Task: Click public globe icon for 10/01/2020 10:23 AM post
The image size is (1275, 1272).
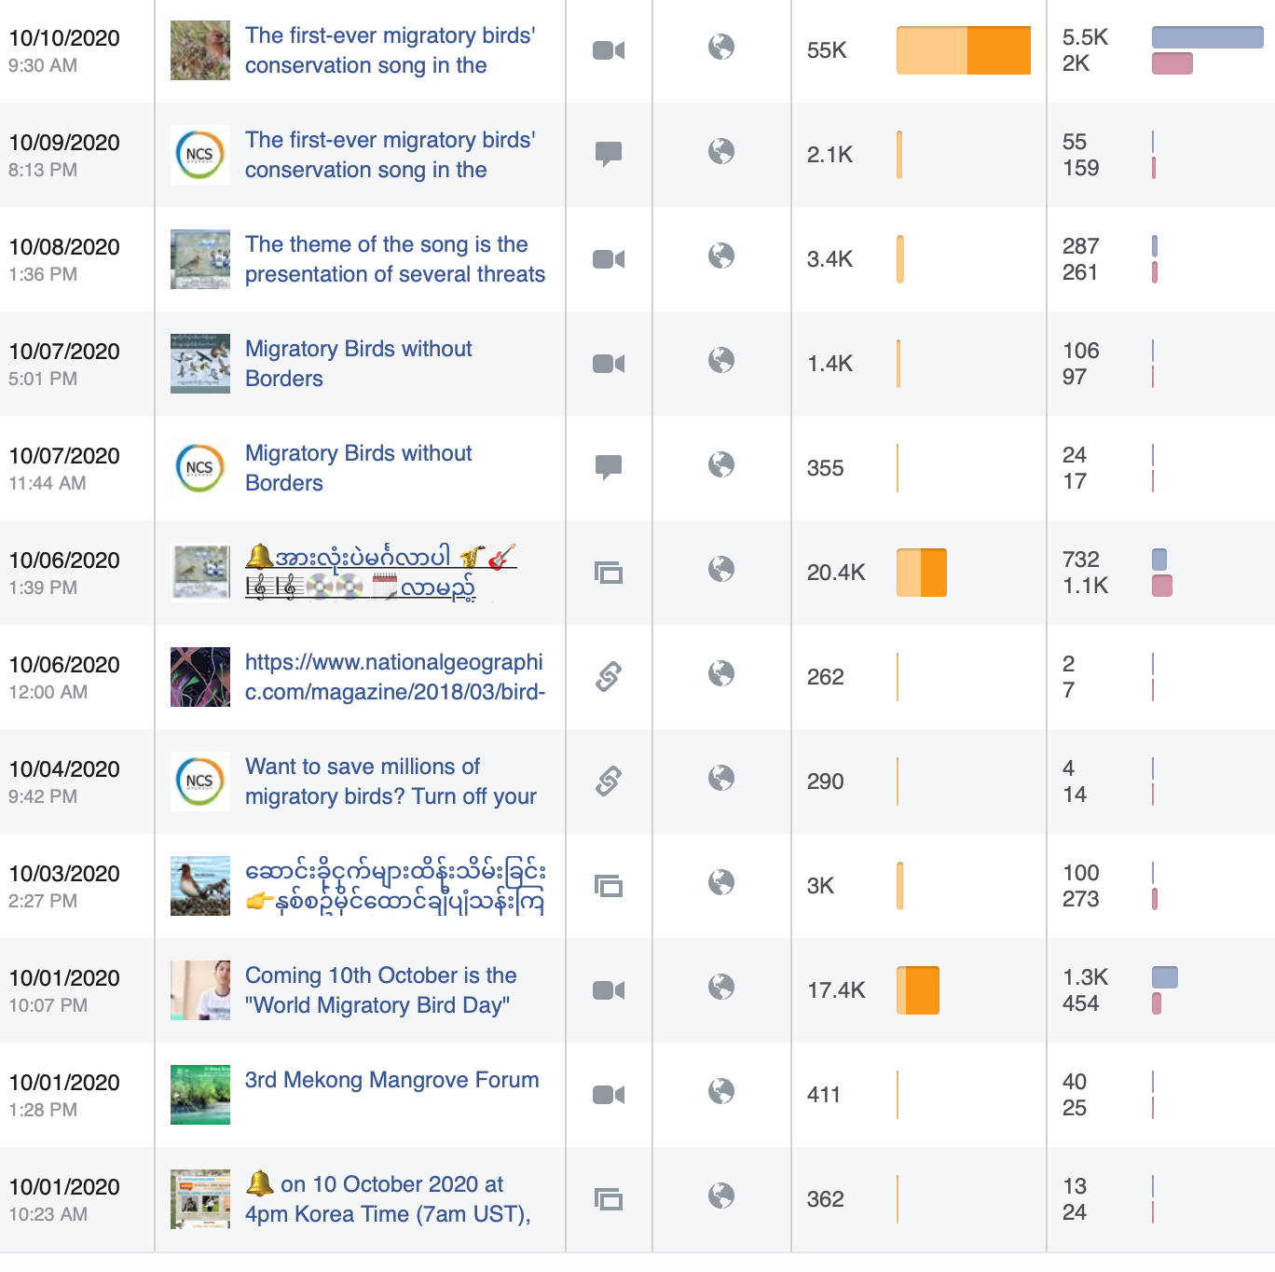Action: 721,1196
